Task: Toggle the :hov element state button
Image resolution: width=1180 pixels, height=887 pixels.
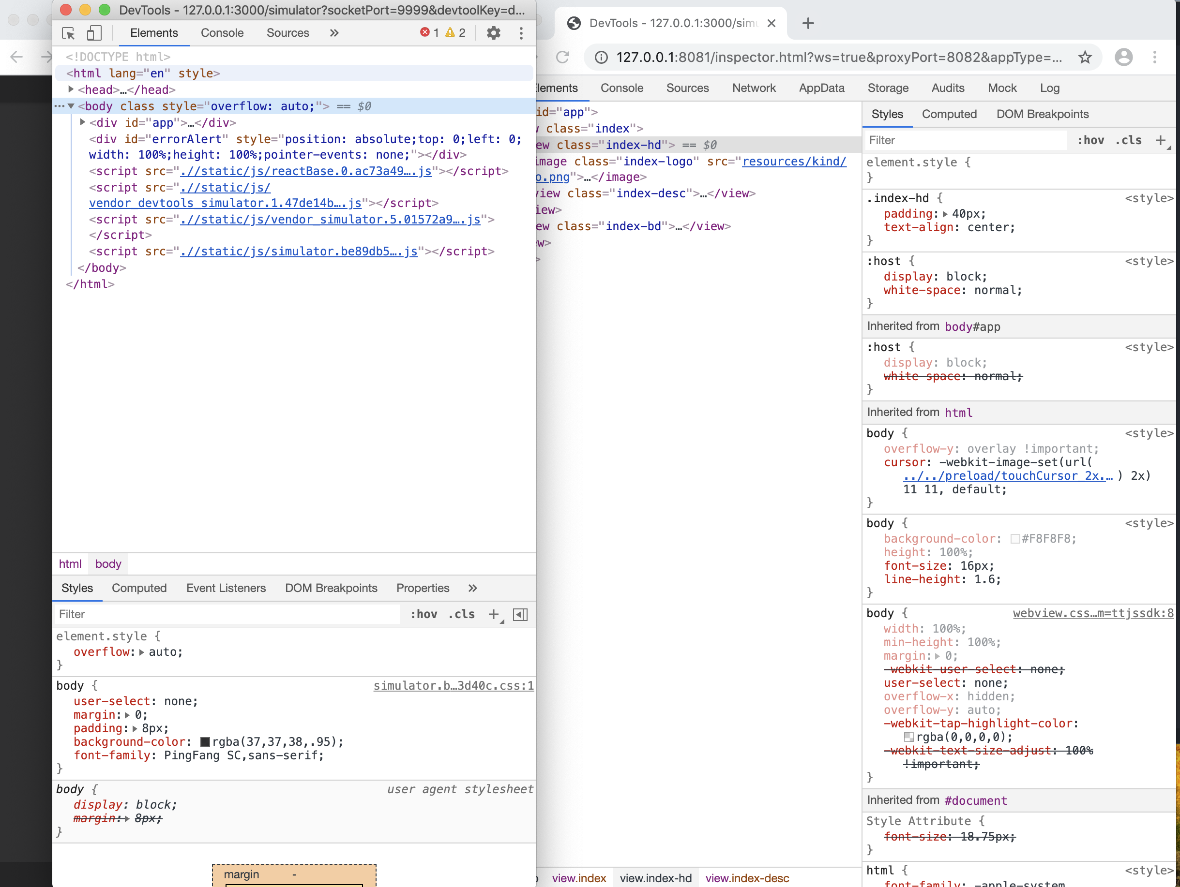Action: [424, 614]
